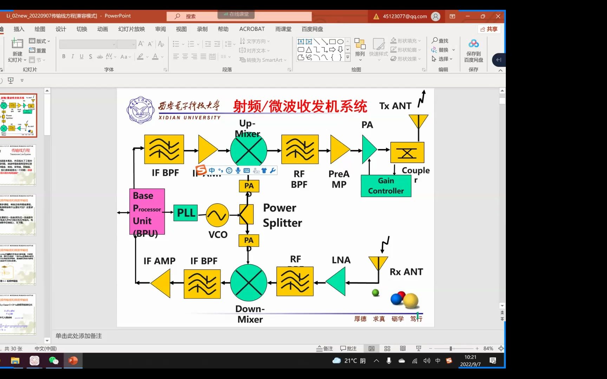Image resolution: width=607 pixels, height=379 pixels.
Task: Open the 雨课堂 ribbon tab
Action: (x=283, y=29)
